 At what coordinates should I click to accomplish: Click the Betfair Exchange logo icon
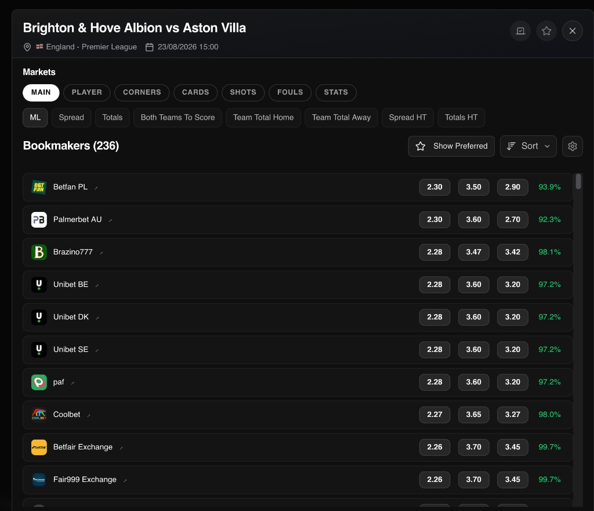pos(39,447)
